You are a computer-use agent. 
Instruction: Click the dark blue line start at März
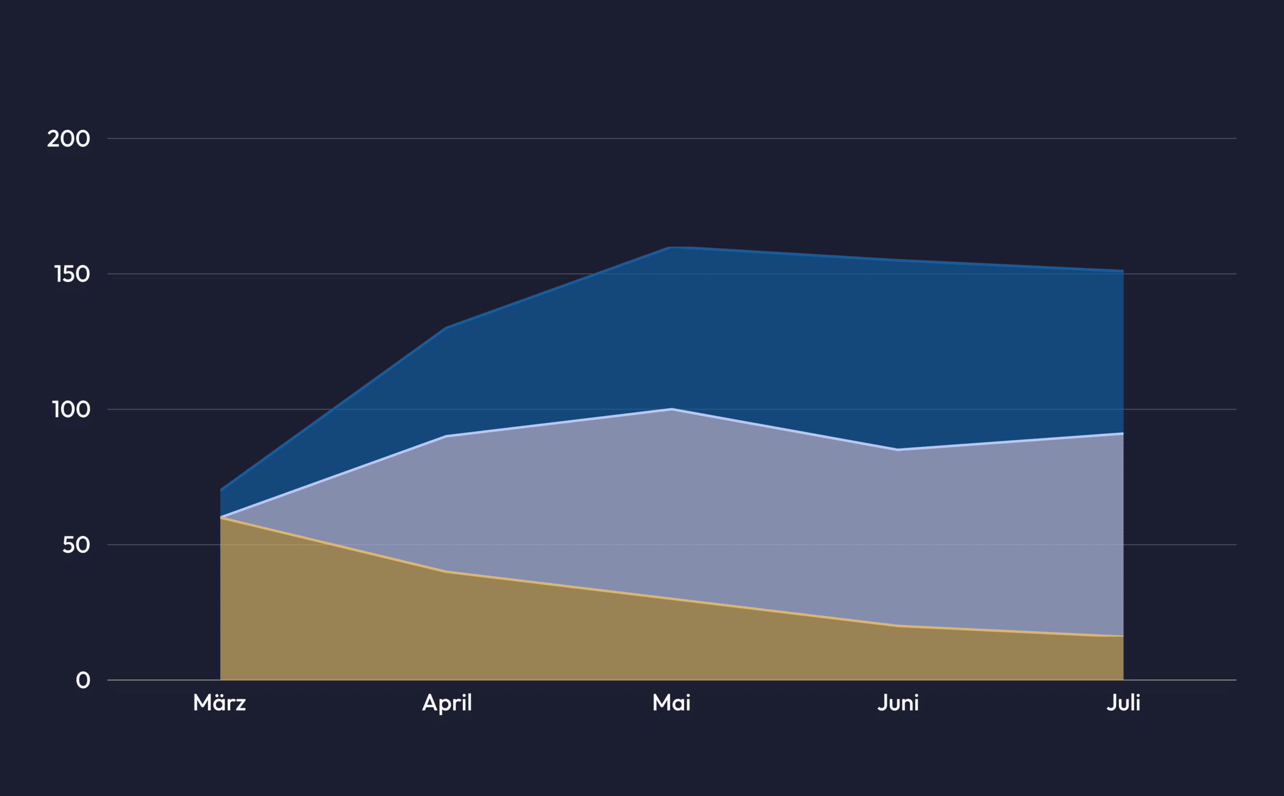pyautogui.click(x=221, y=490)
